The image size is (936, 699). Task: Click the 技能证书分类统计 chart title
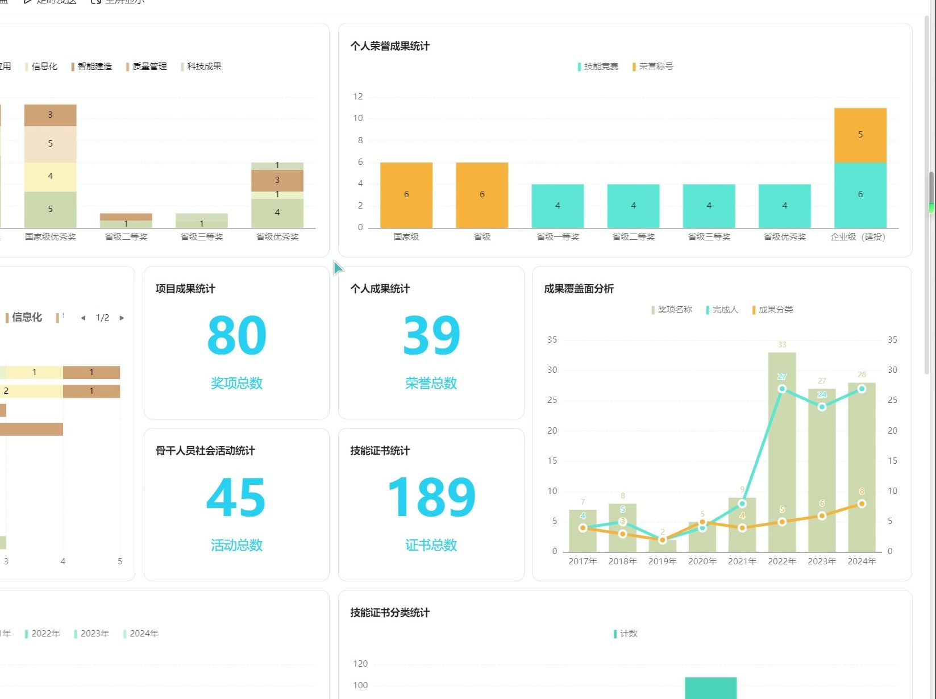pyautogui.click(x=390, y=613)
